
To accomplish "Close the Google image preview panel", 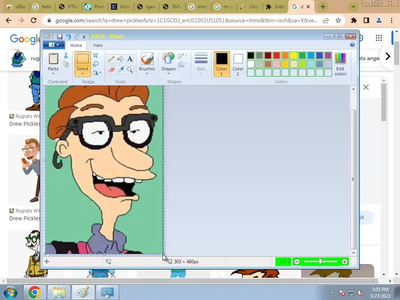I will [x=366, y=87].
